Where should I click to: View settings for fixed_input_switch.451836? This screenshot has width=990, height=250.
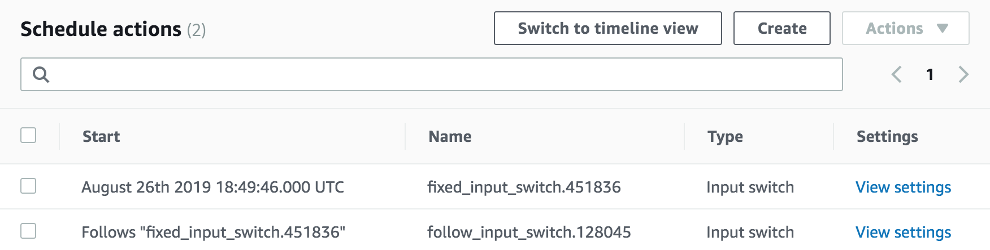point(903,187)
